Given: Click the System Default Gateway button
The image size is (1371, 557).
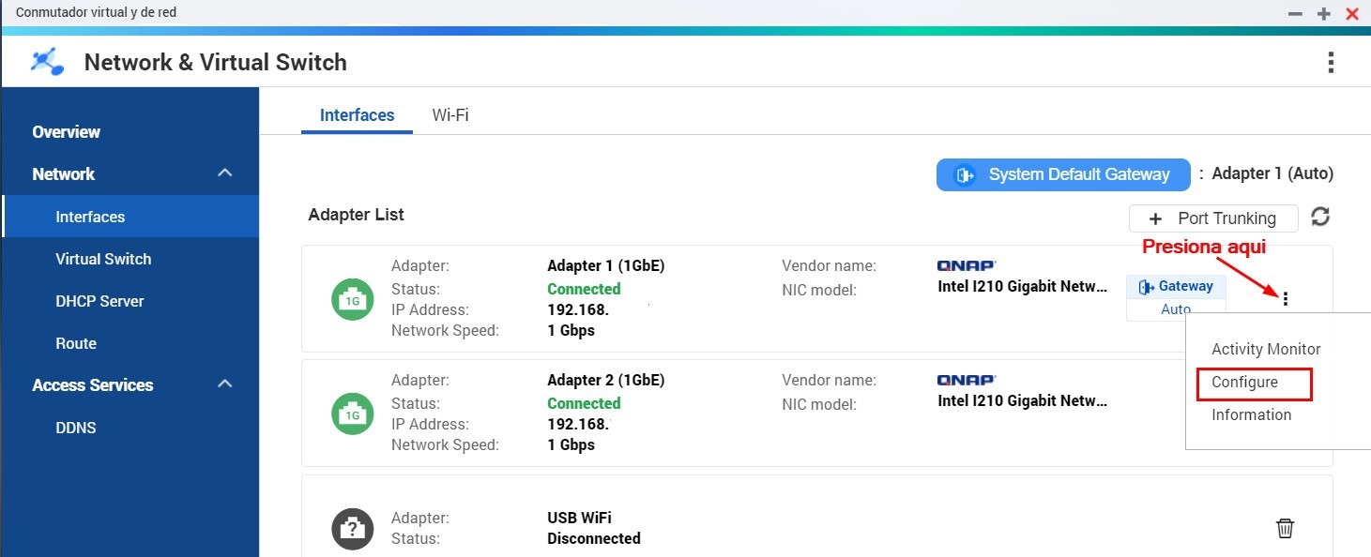Looking at the screenshot, I should coord(1062,174).
